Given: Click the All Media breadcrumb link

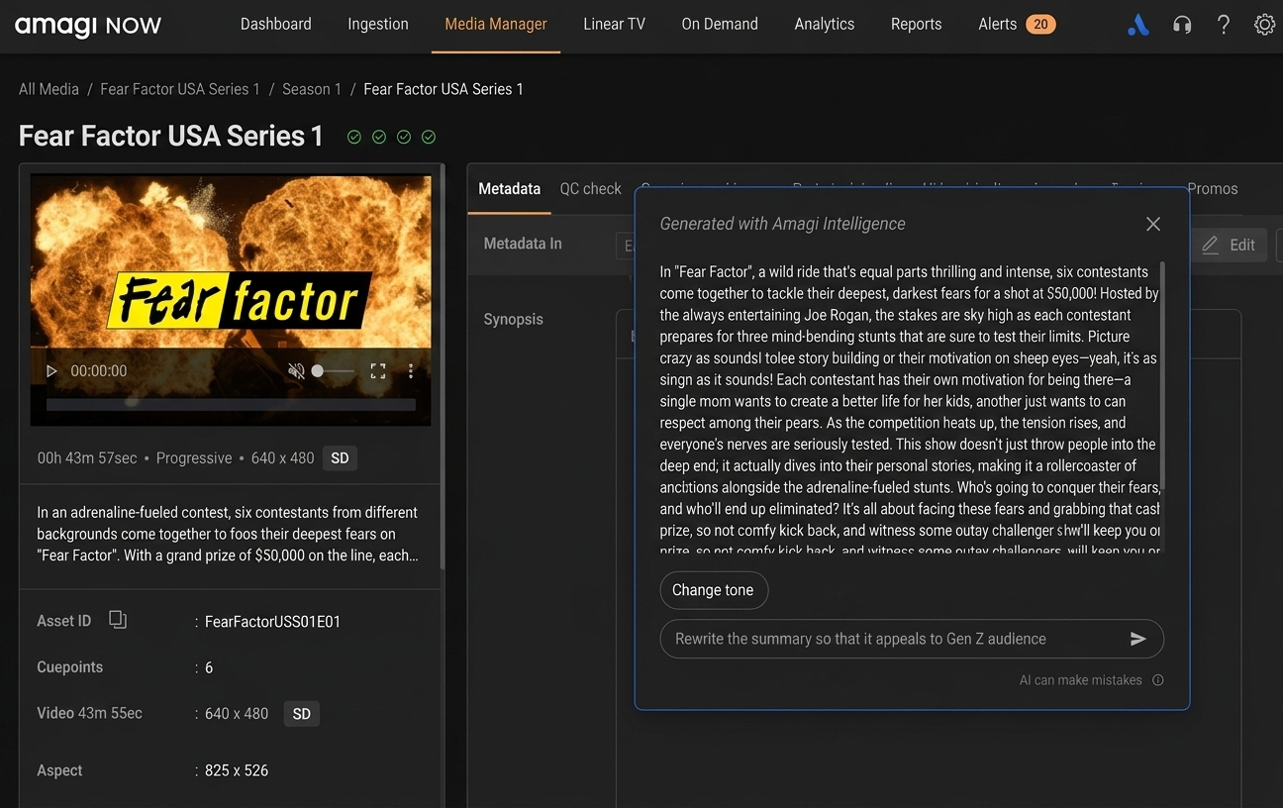Looking at the screenshot, I should [49, 89].
